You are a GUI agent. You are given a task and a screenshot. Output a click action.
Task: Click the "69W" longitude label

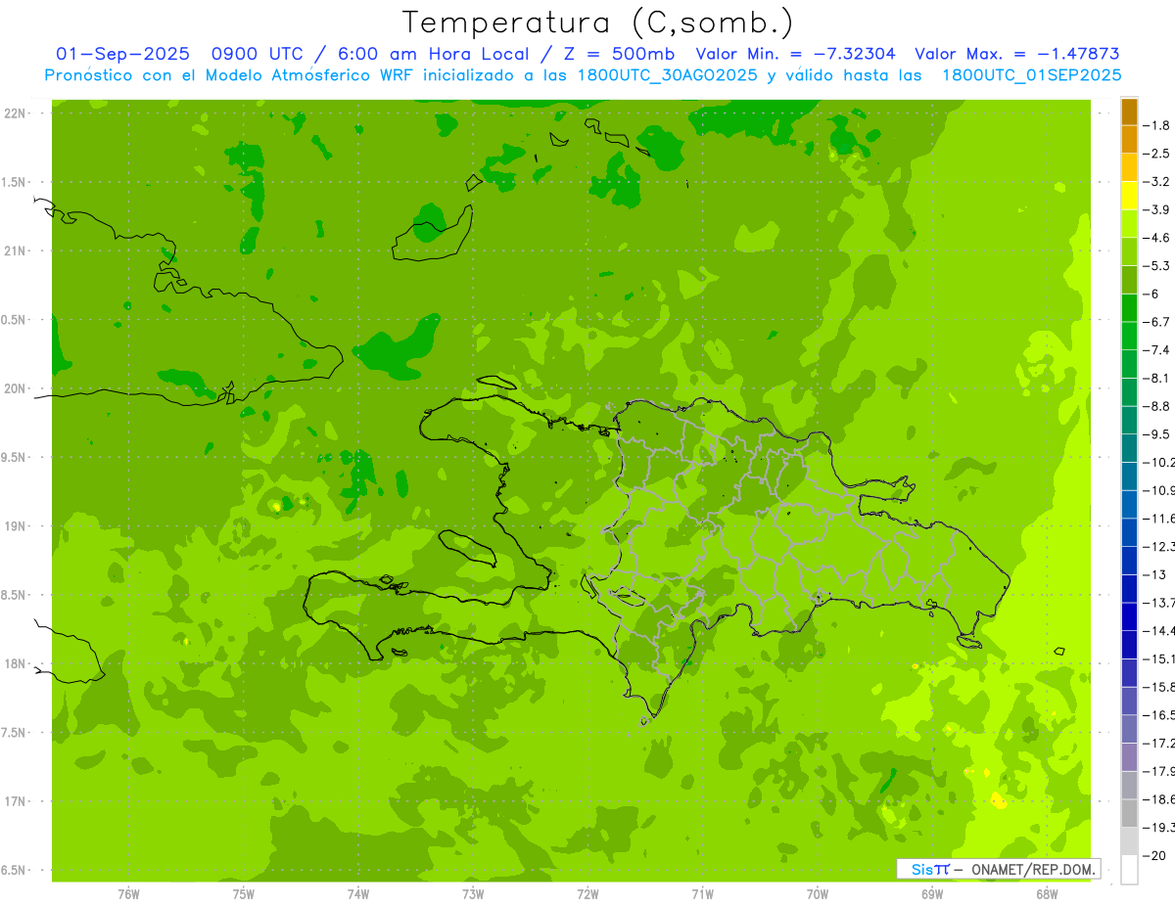tap(932, 893)
